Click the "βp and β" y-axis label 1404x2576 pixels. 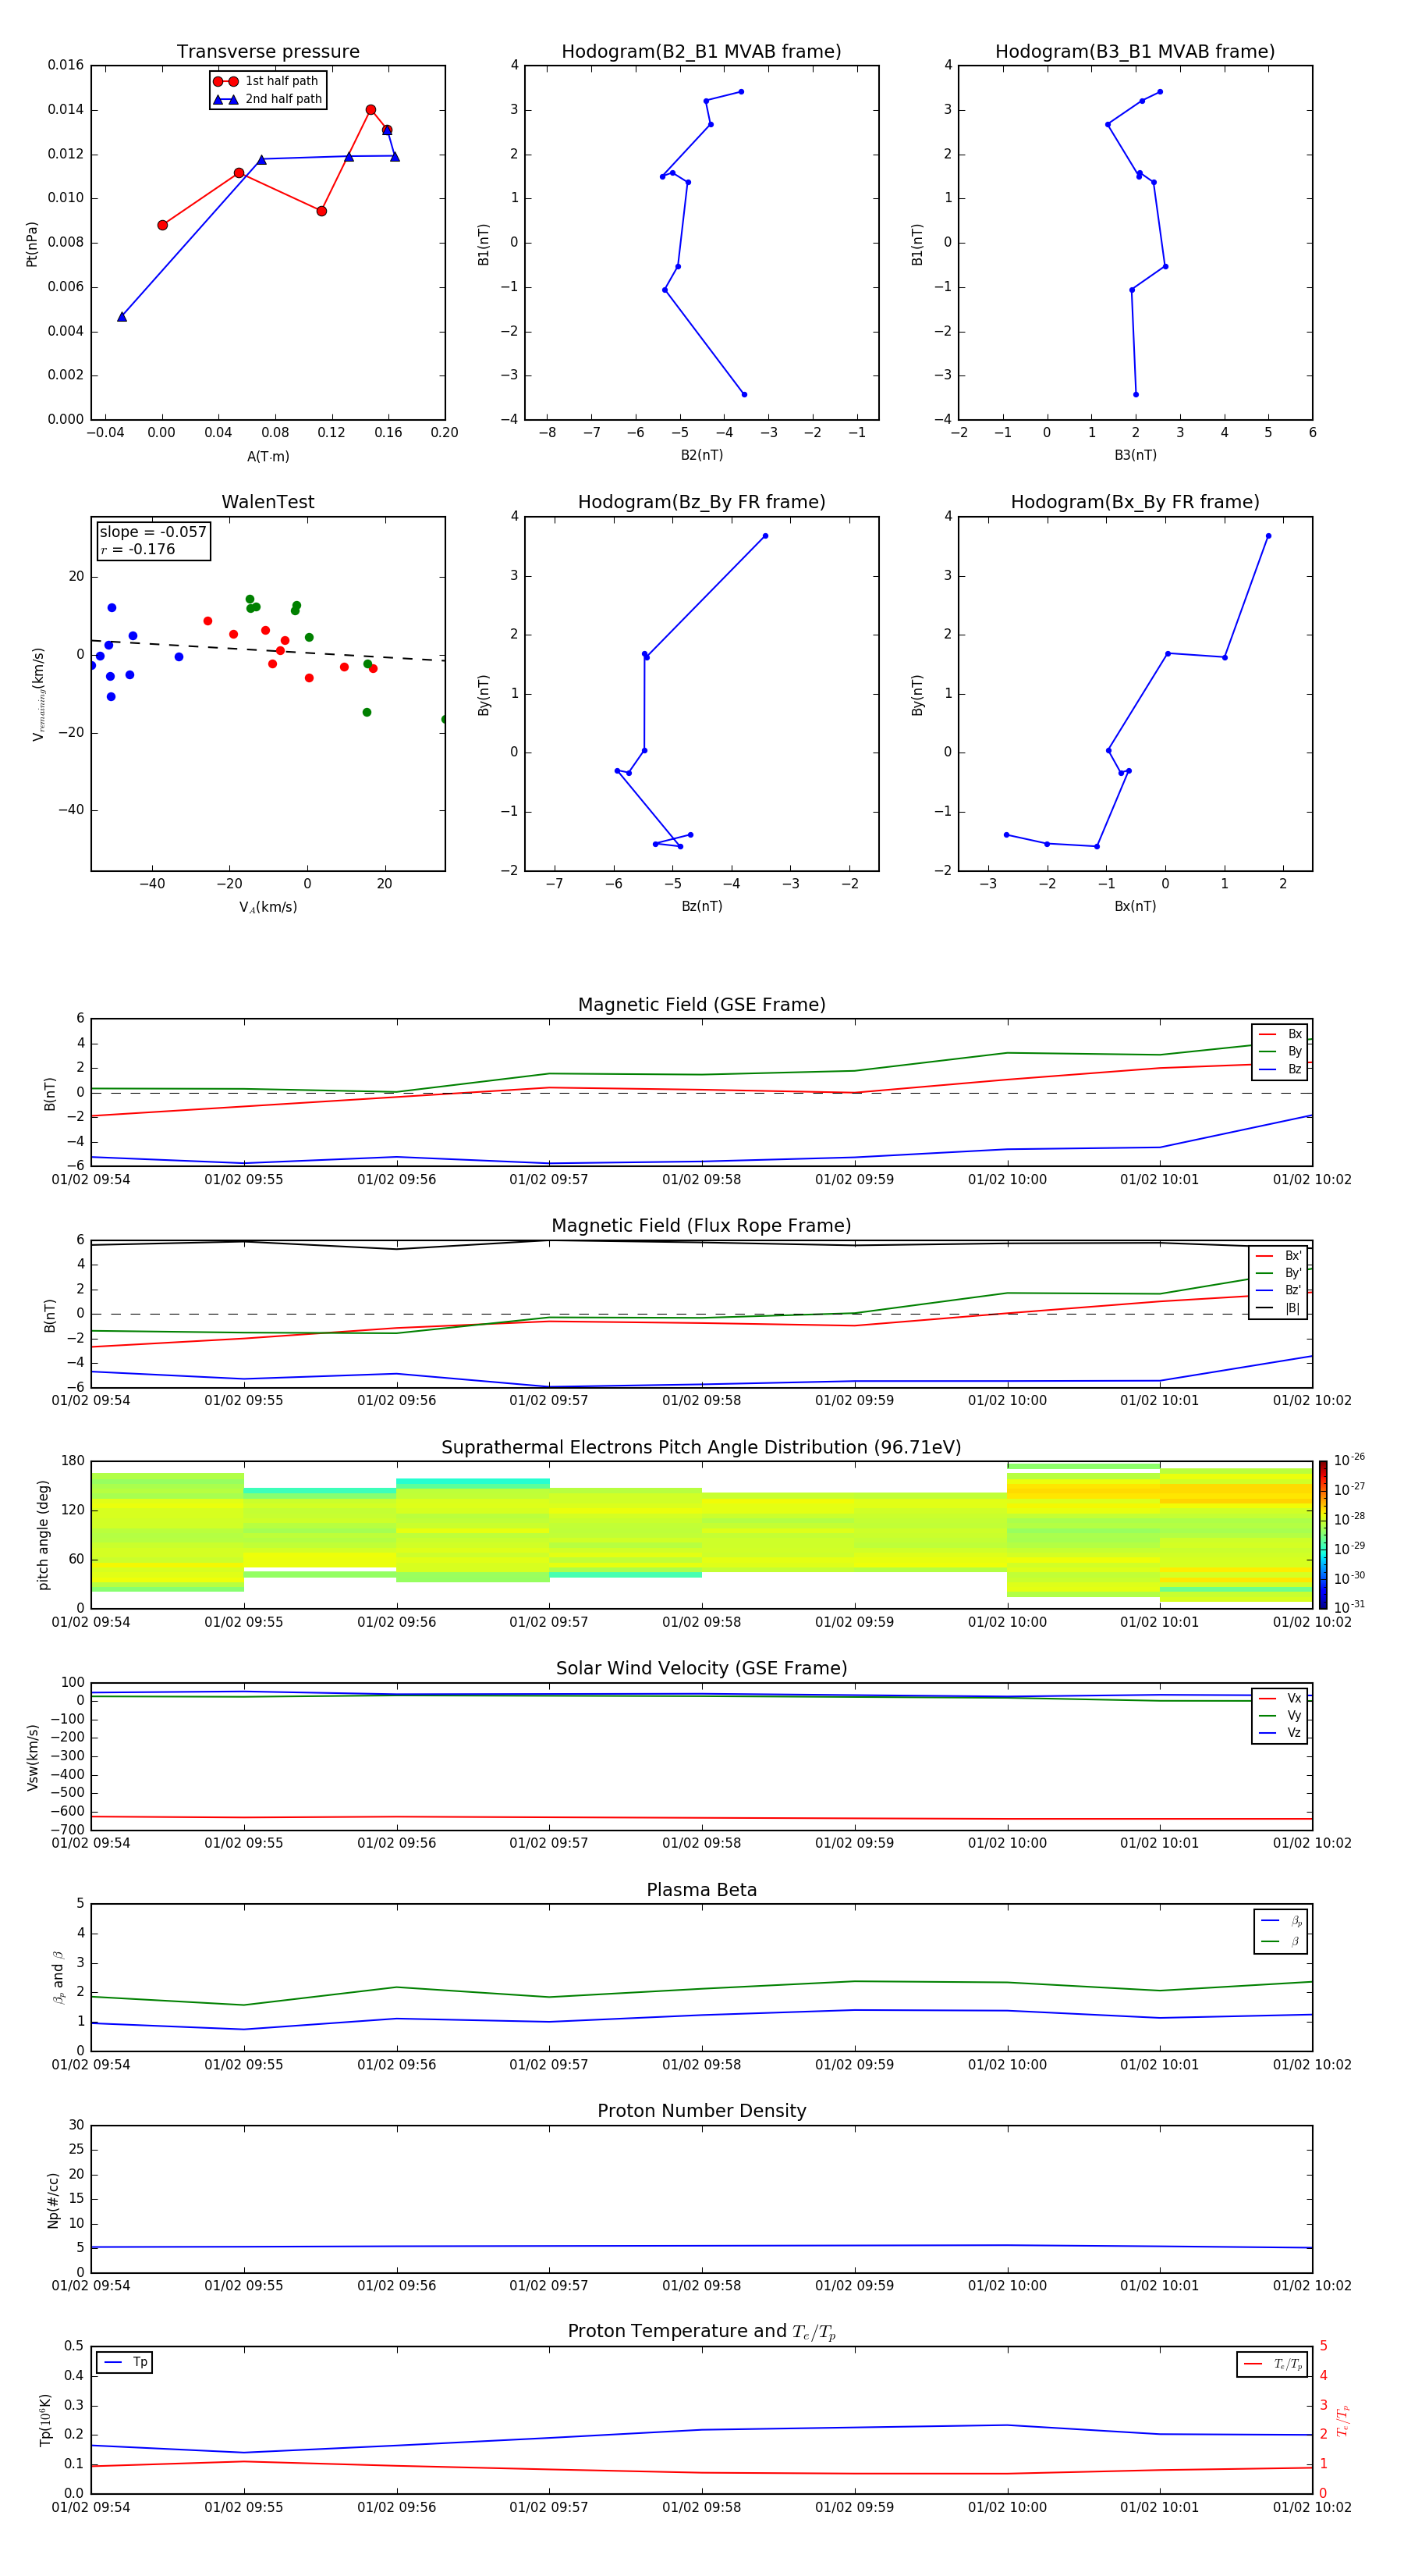[x=58, y=1977]
